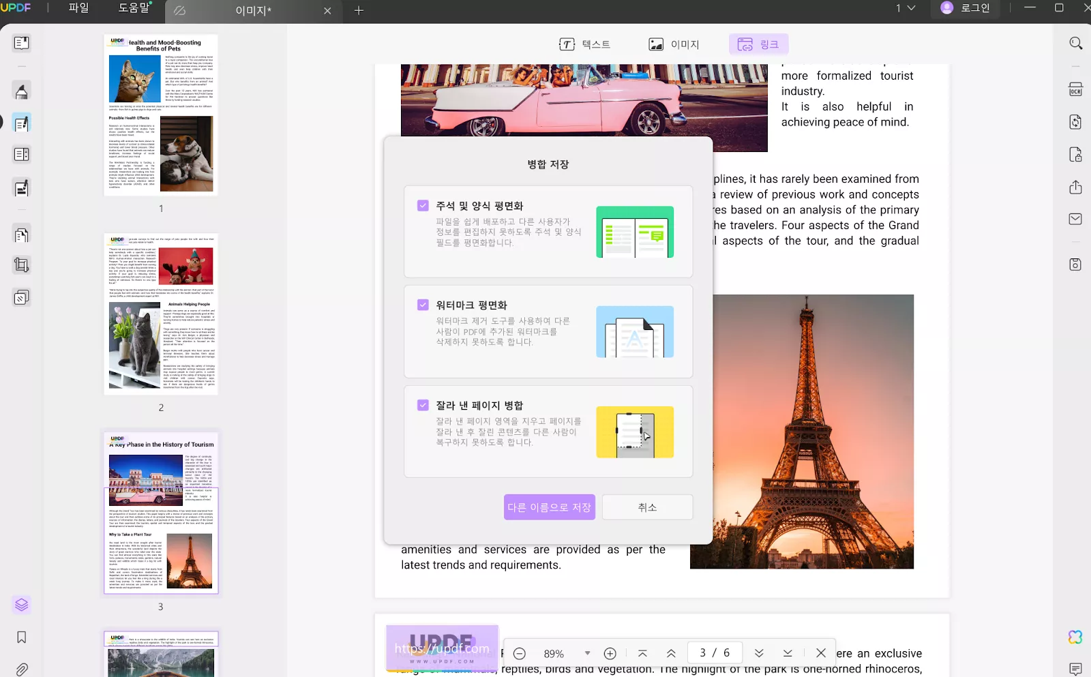Screen dimensions: 1091x677
Task: Select the 텍스트 edit mode
Action: click(x=584, y=44)
